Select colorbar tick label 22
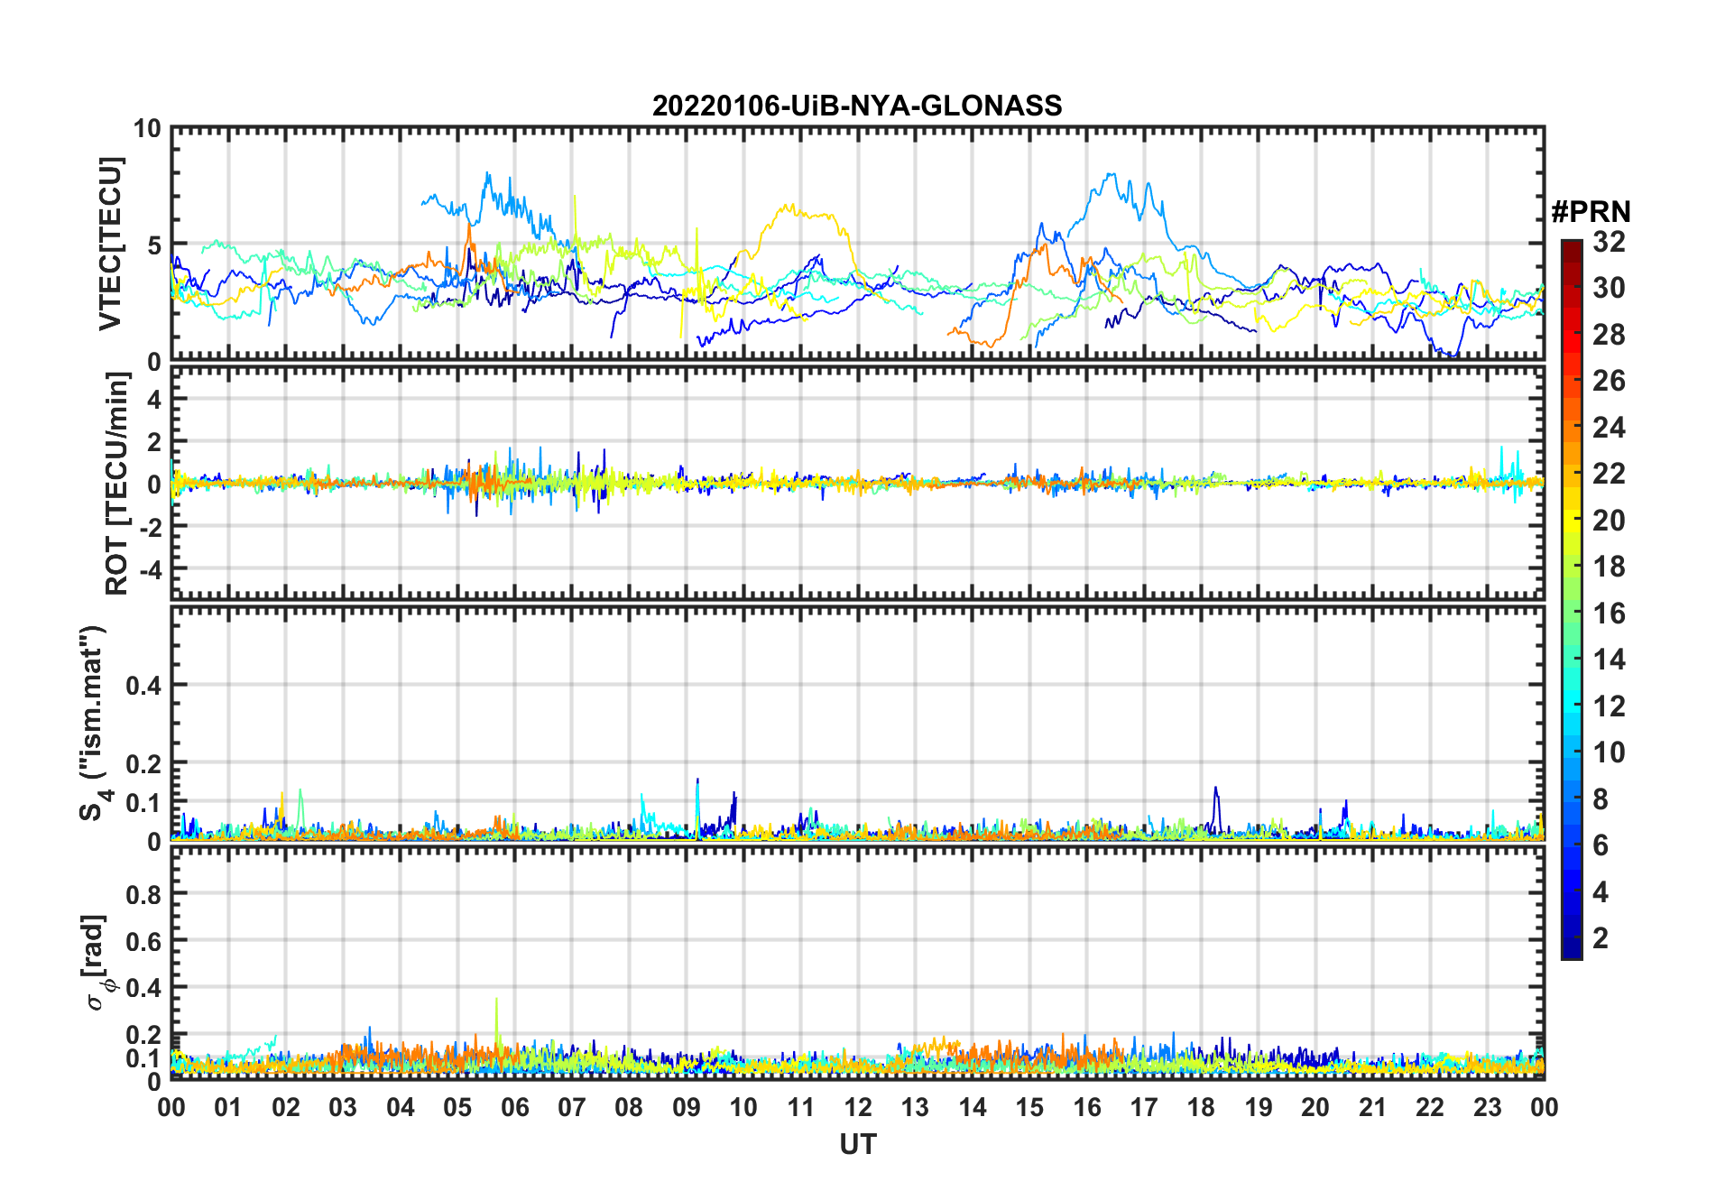The height and width of the screenshot is (1200, 1716). tap(1609, 474)
